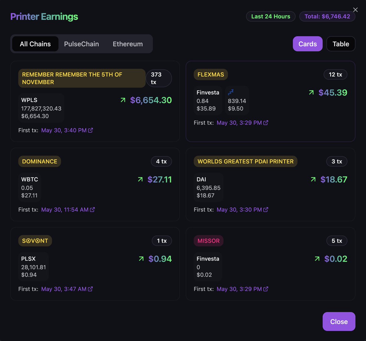This screenshot has width=366, height=341.
Task: Click the 6,395.85 DAI amount
Action: [208, 188]
